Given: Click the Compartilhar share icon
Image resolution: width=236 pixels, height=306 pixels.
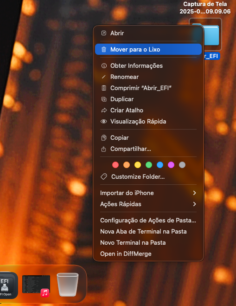Looking at the screenshot, I should [104, 149].
